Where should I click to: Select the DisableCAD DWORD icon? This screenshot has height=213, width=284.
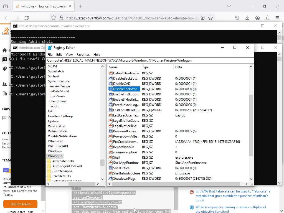pos(110,83)
